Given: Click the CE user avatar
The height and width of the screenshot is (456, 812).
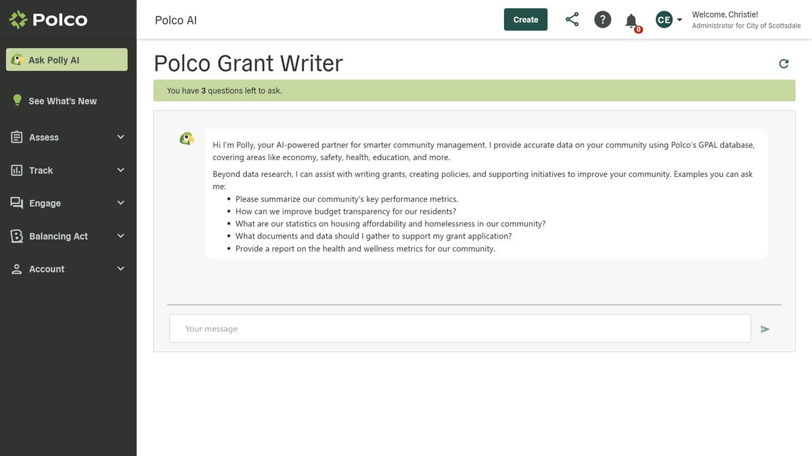Looking at the screenshot, I should click(x=664, y=20).
